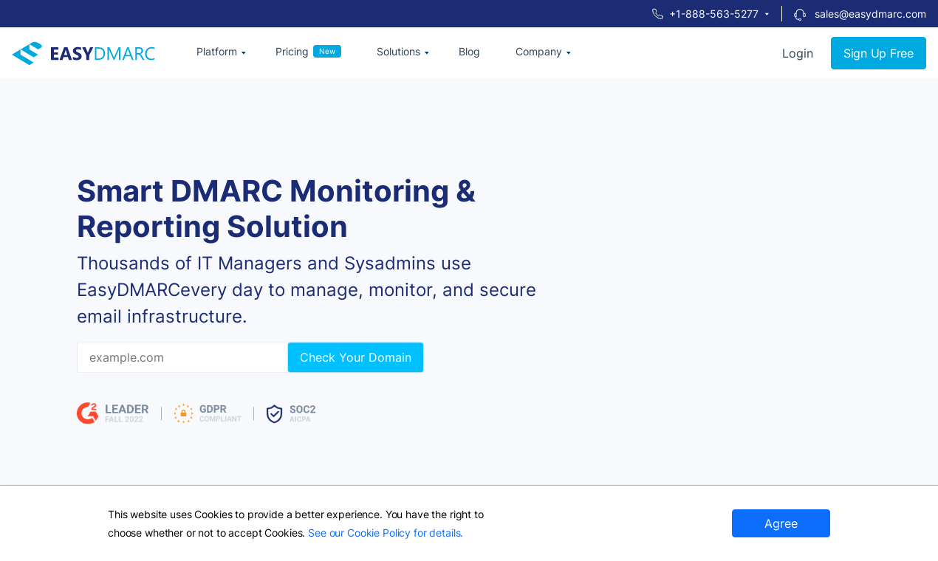Click the example.com domain input field
938x561 pixels.
coord(182,357)
